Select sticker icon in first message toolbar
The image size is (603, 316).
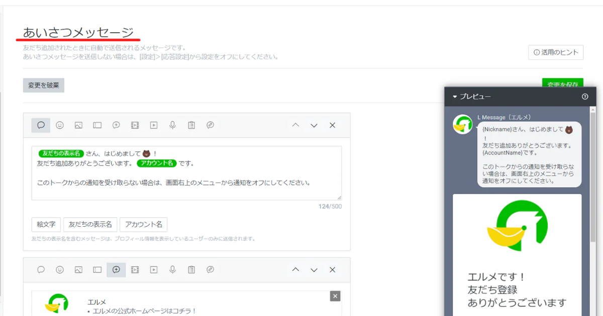tap(60, 125)
